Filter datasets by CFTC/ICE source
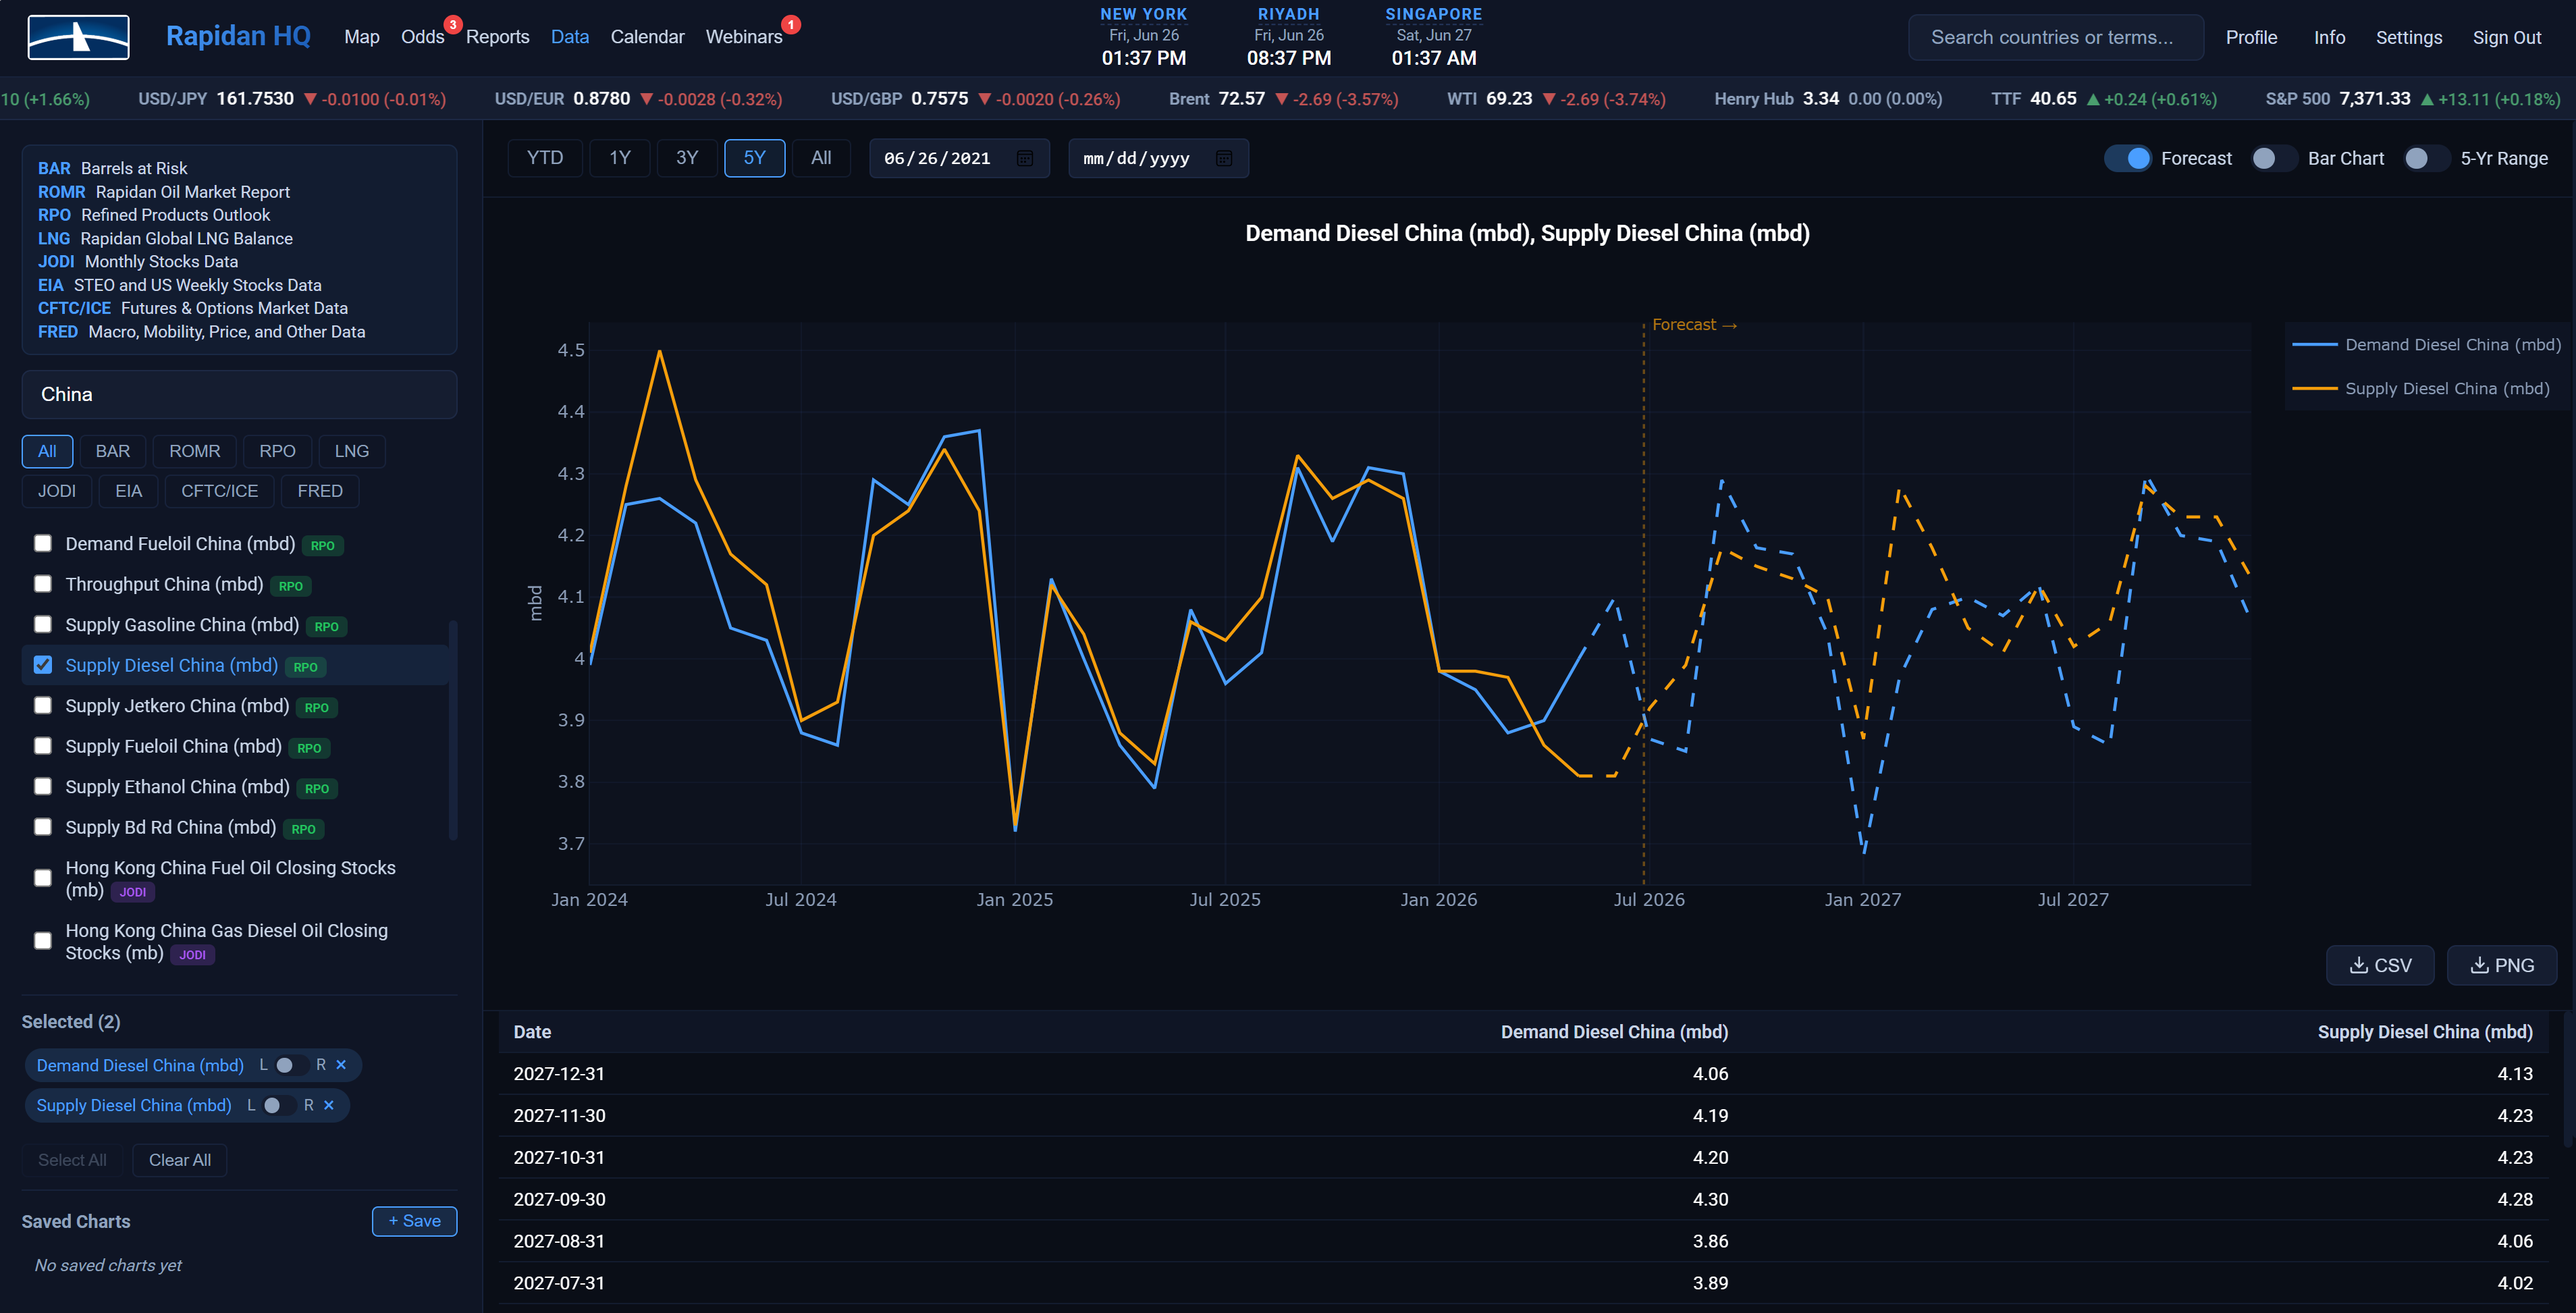Viewport: 2576px width, 1313px height. point(219,491)
